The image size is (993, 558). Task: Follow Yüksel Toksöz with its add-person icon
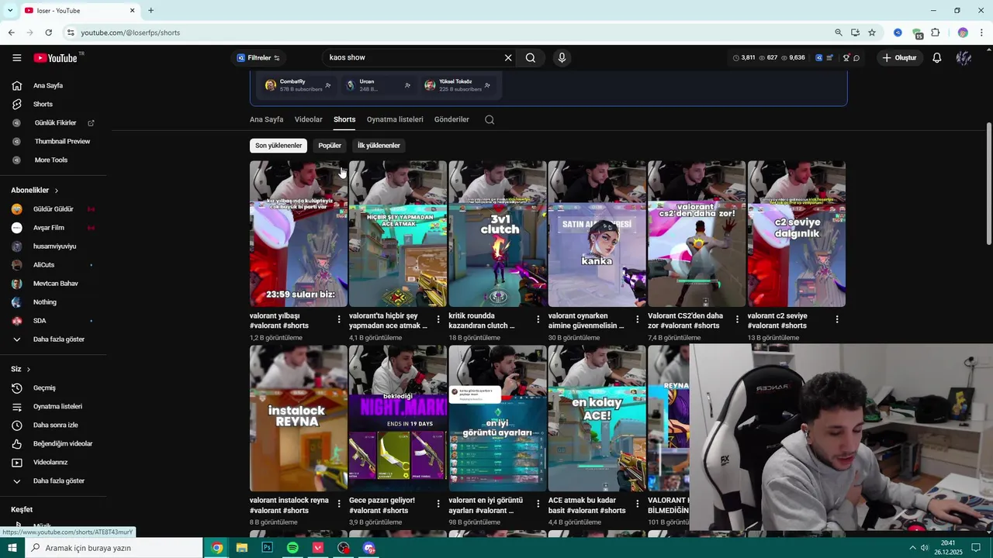click(487, 85)
